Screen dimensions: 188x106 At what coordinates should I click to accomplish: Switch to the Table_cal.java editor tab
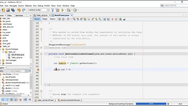(x=42, y=15)
